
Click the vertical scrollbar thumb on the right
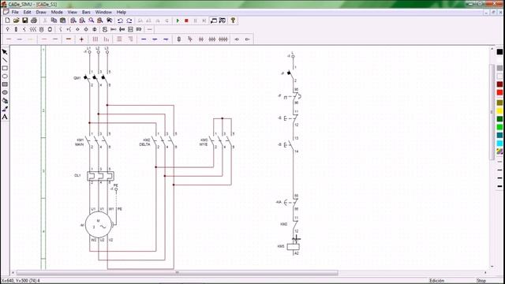click(492, 112)
